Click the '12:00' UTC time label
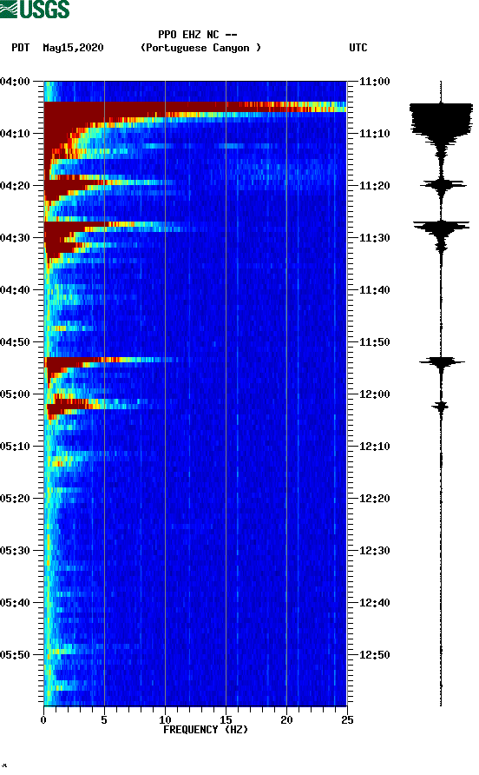The width and height of the screenshot is (479, 775). coord(374,394)
